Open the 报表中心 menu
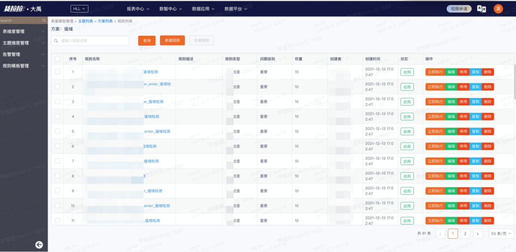516x252 pixels. [138, 9]
